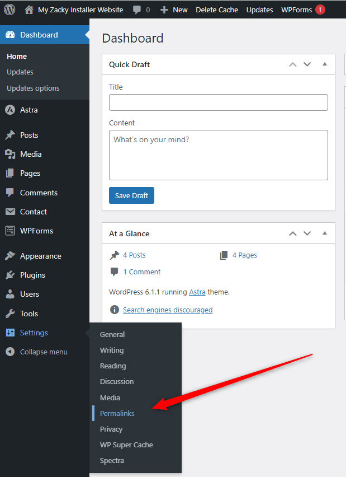
Task: Open Discussion settings submenu item
Action: click(117, 381)
